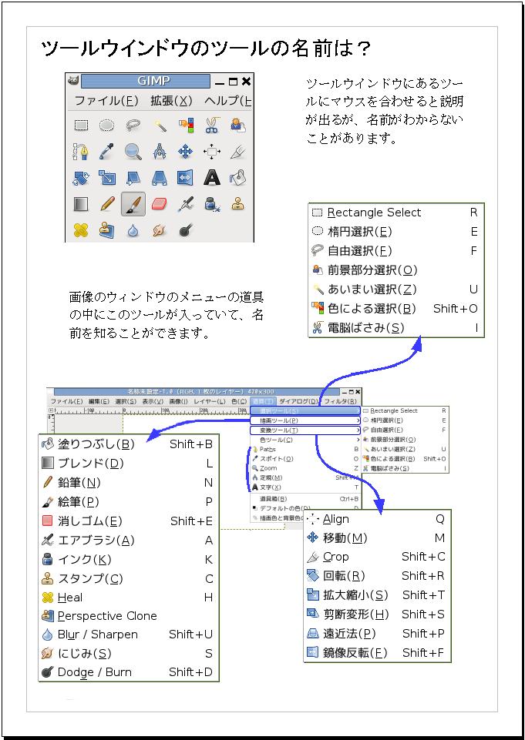Select the Paths pen tool in the toolbox
This screenshot has height=740, width=525.
[81, 152]
